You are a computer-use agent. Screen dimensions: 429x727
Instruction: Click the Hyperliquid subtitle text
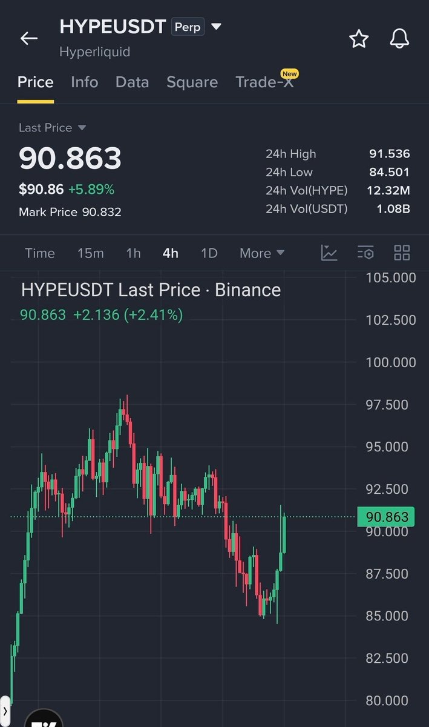pos(95,52)
